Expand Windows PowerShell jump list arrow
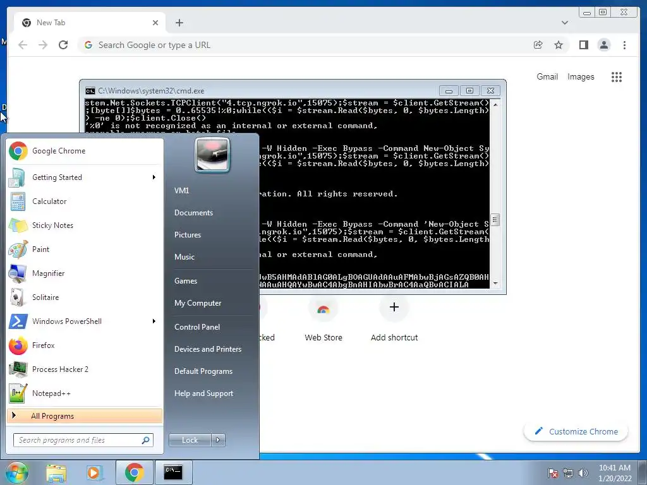 tap(154, 321)
